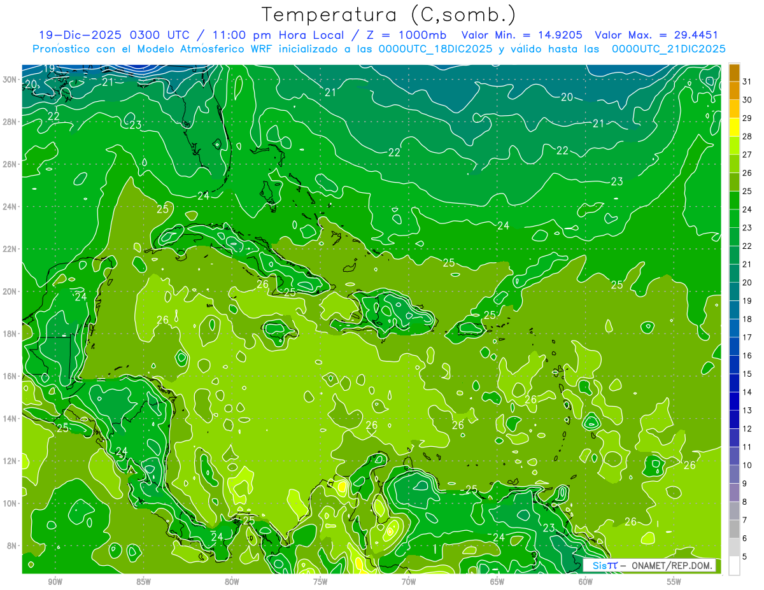Click the "28N" latitude axis label
The width and height of the screenshot is (764, 590).
9,122
